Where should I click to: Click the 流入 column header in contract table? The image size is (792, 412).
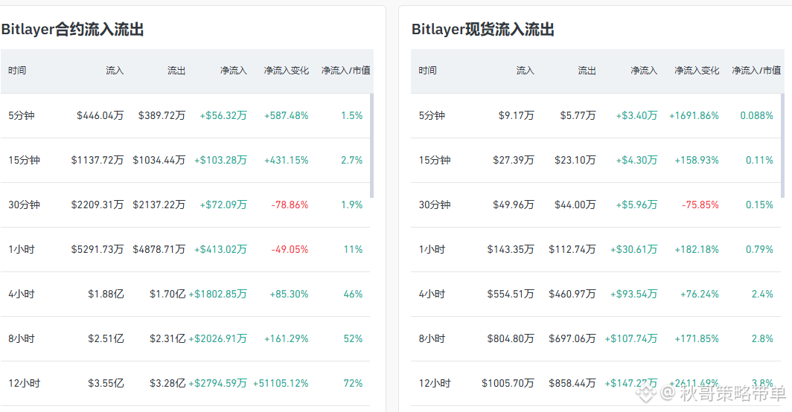click(x=115, y=71)
